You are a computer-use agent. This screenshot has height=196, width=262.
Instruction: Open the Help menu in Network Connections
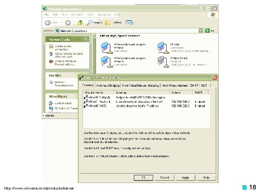[x=117, y=15]
